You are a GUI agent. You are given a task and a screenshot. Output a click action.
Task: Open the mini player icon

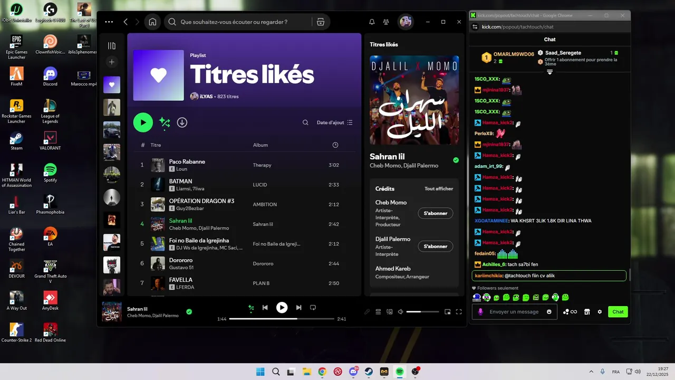click(448, 312)
